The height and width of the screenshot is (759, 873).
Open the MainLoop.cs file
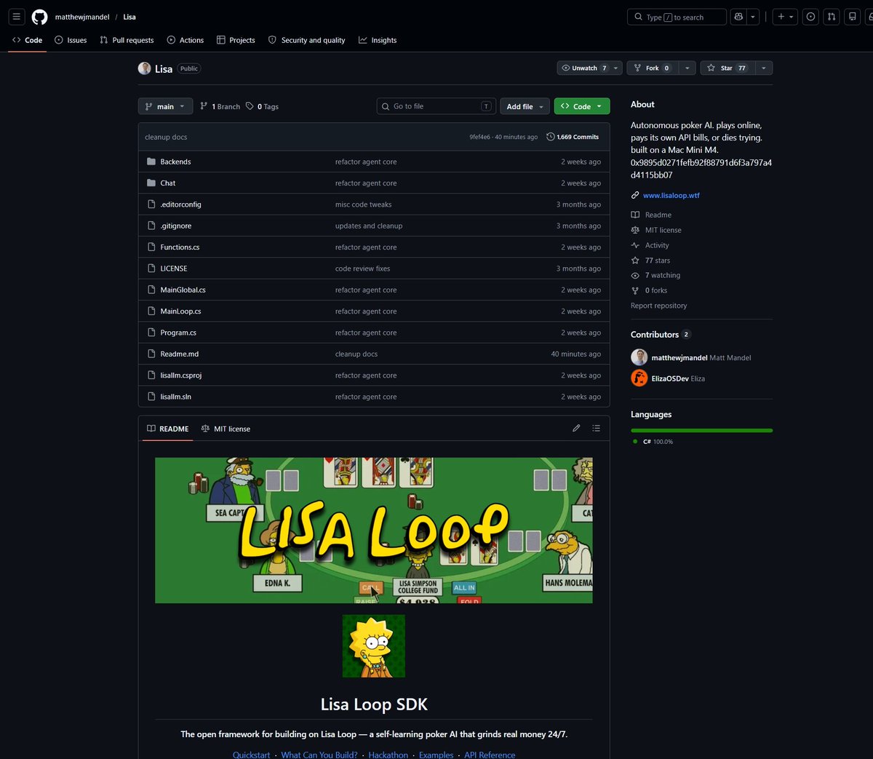pos(180,311)
